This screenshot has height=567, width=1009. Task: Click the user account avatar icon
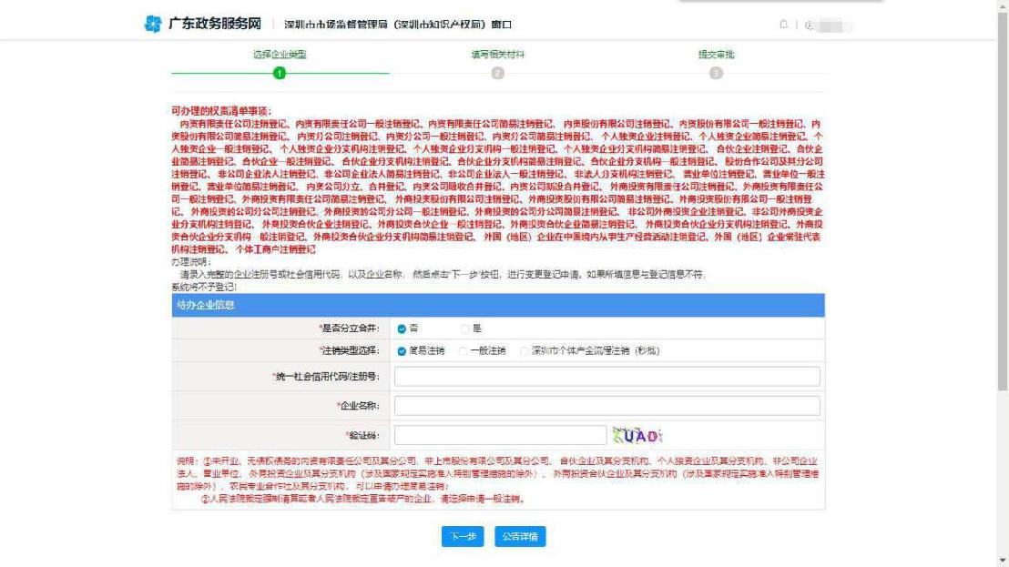[810, 25]
